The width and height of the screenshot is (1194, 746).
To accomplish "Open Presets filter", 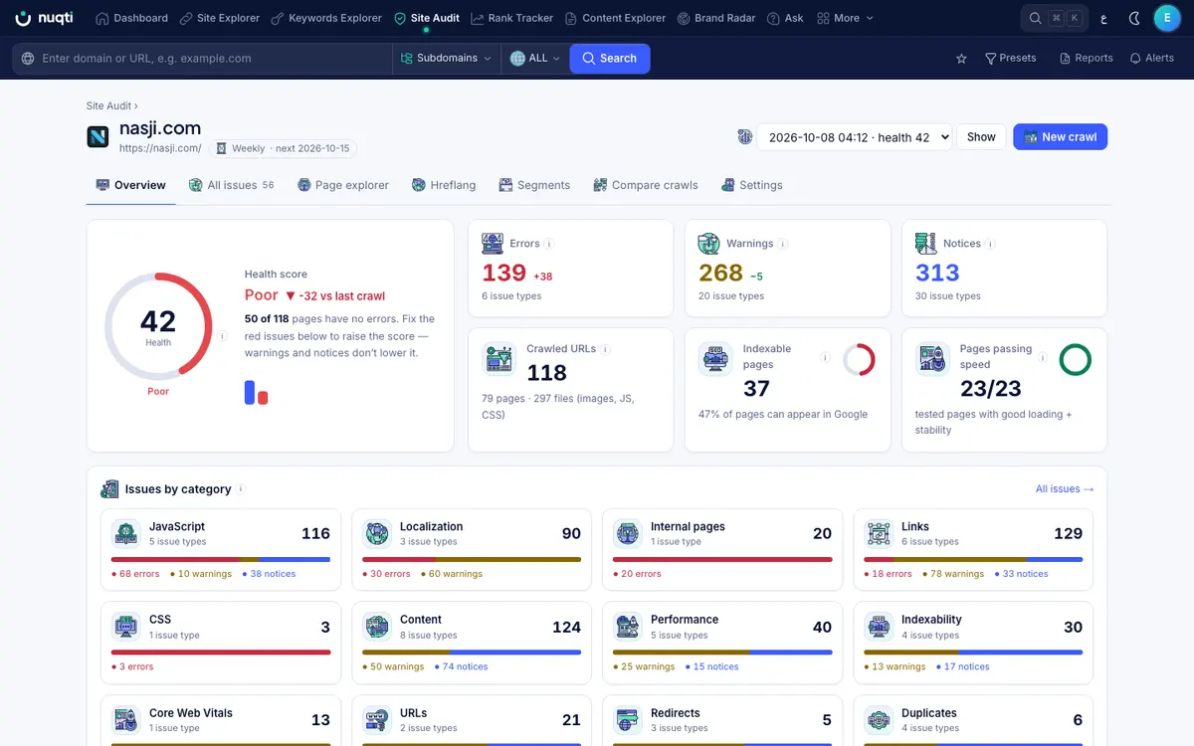I will click(1010, 59).
